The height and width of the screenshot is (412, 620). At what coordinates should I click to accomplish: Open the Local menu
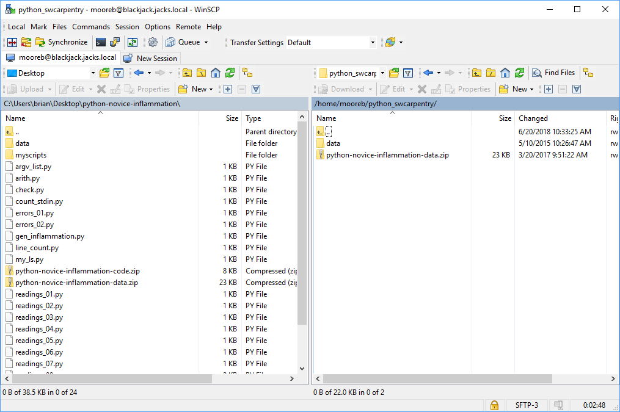tap(16, 27)
